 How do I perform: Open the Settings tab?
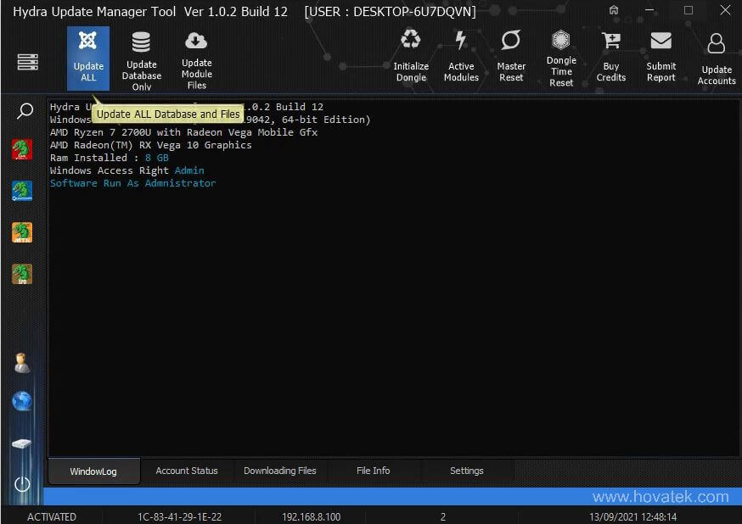466,471
